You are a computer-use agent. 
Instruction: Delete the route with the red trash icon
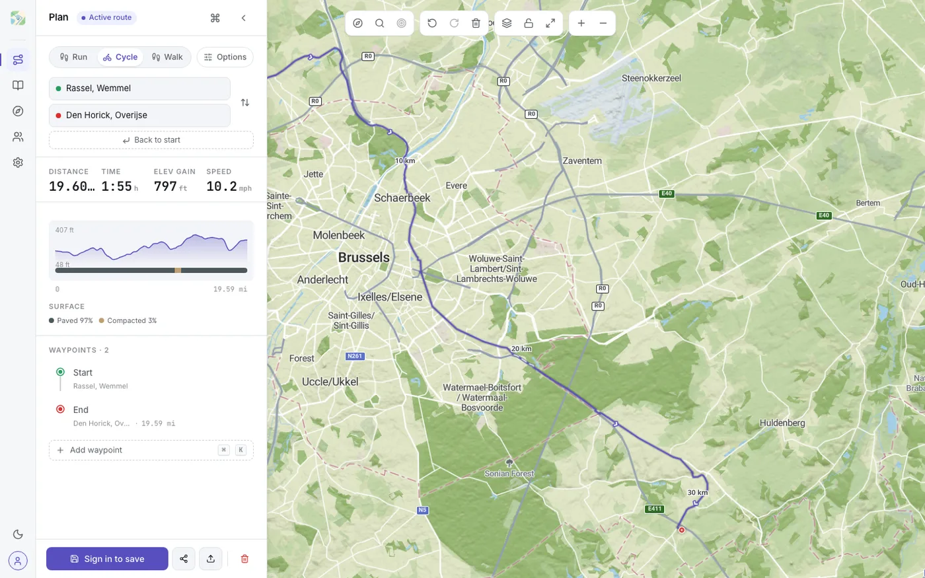tap(244, 559)
